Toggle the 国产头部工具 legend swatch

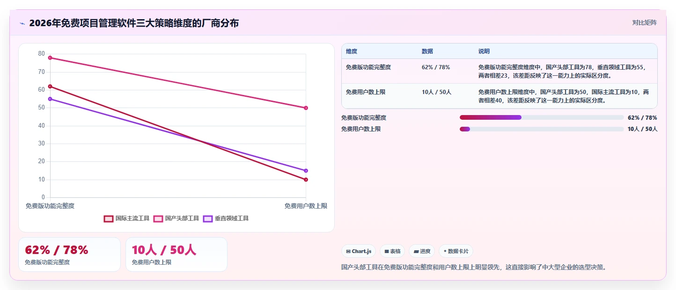point(158,218)
